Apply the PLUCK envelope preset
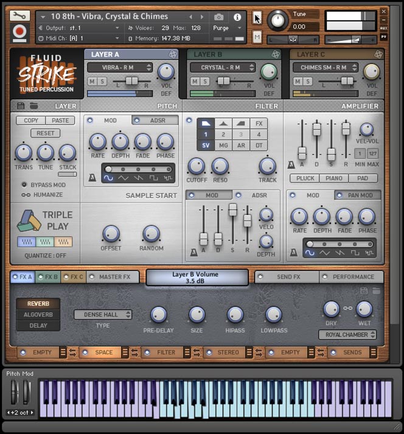The width and height of the screenshot is (404, 434). pyautogui.click(x=305, y=178)
